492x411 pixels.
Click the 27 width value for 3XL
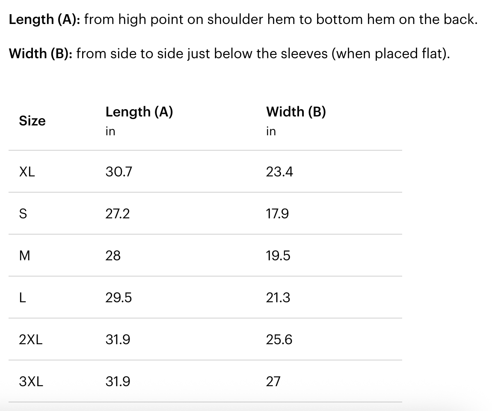click(273, 381)
